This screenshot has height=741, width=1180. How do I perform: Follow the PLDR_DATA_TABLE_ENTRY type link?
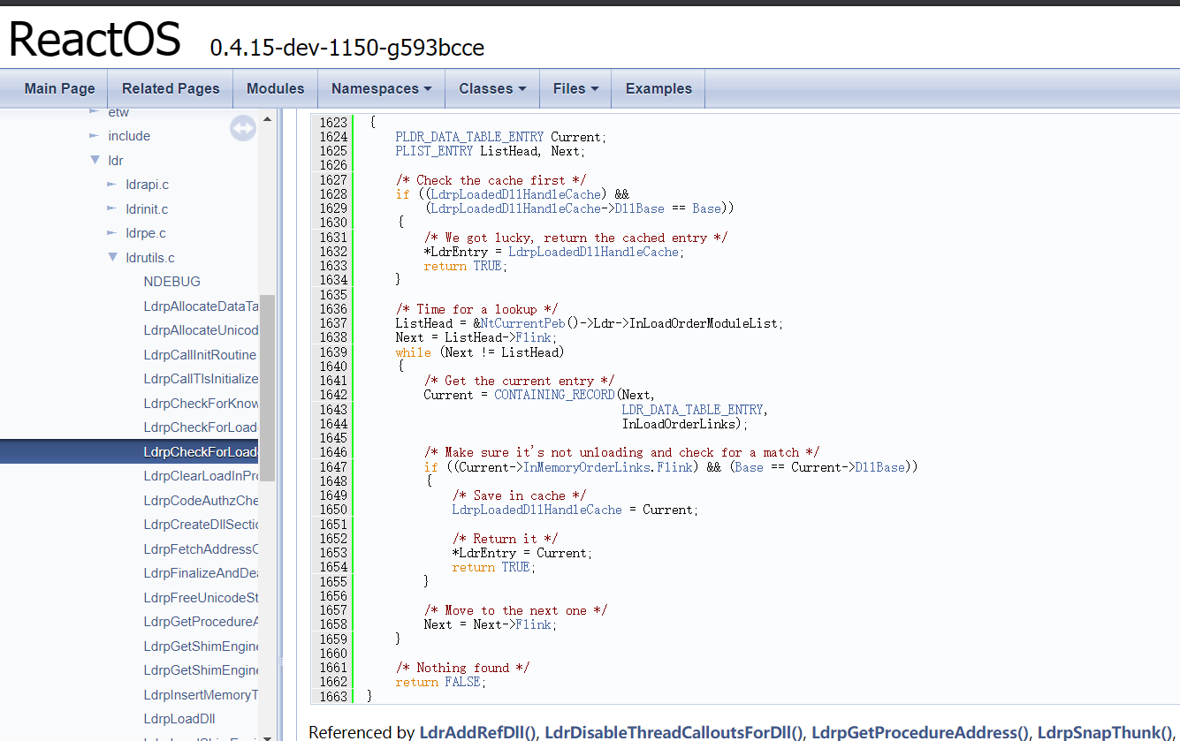(469, 137)
